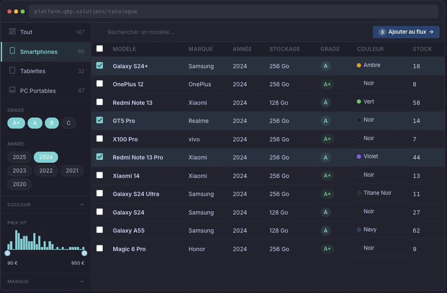
Task: Show the Tout category
Action: coord(46,32)
